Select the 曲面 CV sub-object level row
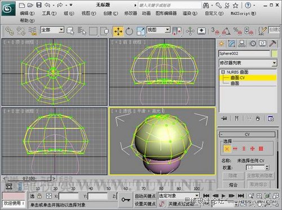Screen dimensions: 282x210 point(248,77)
